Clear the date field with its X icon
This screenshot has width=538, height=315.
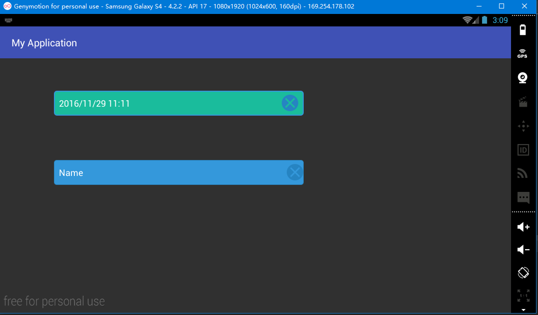point(290,103)
